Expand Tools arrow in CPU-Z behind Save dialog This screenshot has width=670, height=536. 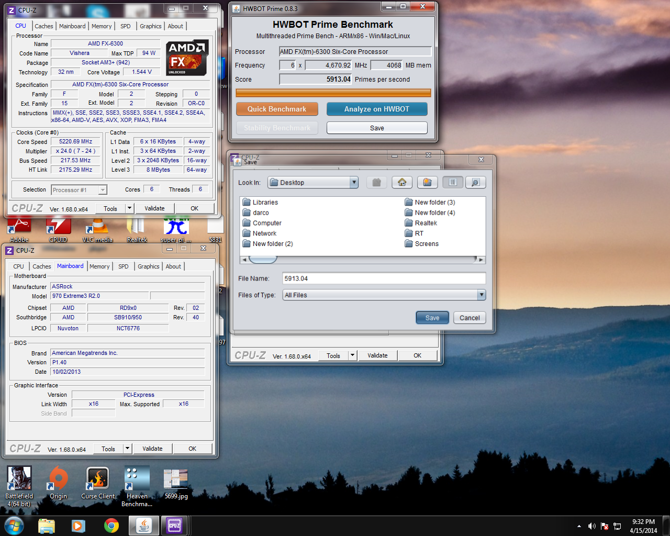coord(352,355)
